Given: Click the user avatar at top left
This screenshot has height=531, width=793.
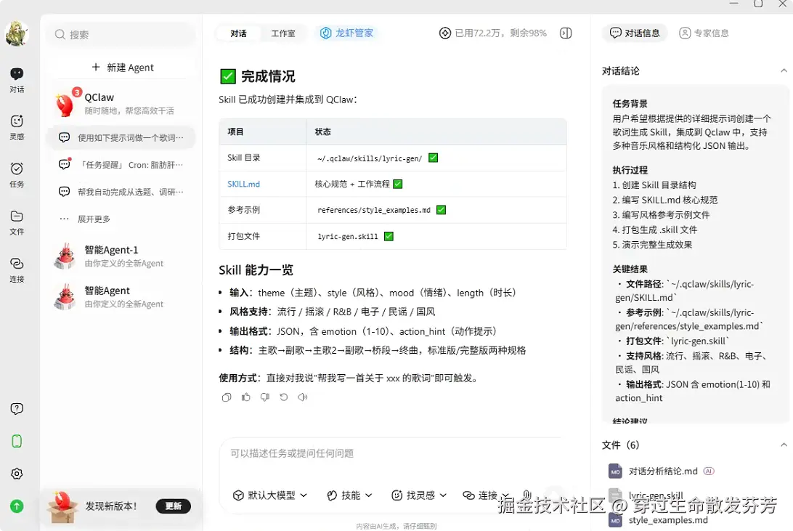Looking at the screenshot, I should tap(17, 34).
